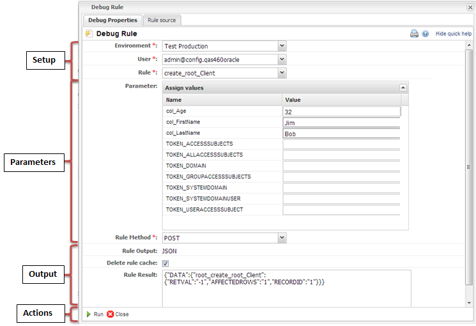Click the Hide quick help link
Screen dimensions: 476x326
454,34
